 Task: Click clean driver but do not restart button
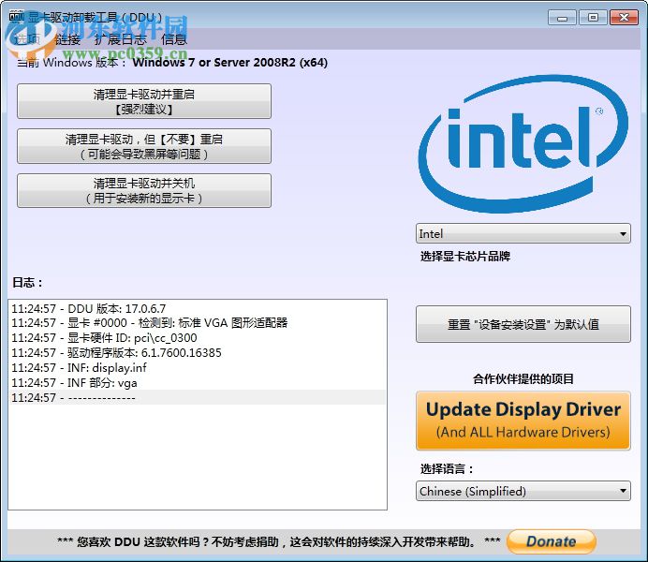144,146
